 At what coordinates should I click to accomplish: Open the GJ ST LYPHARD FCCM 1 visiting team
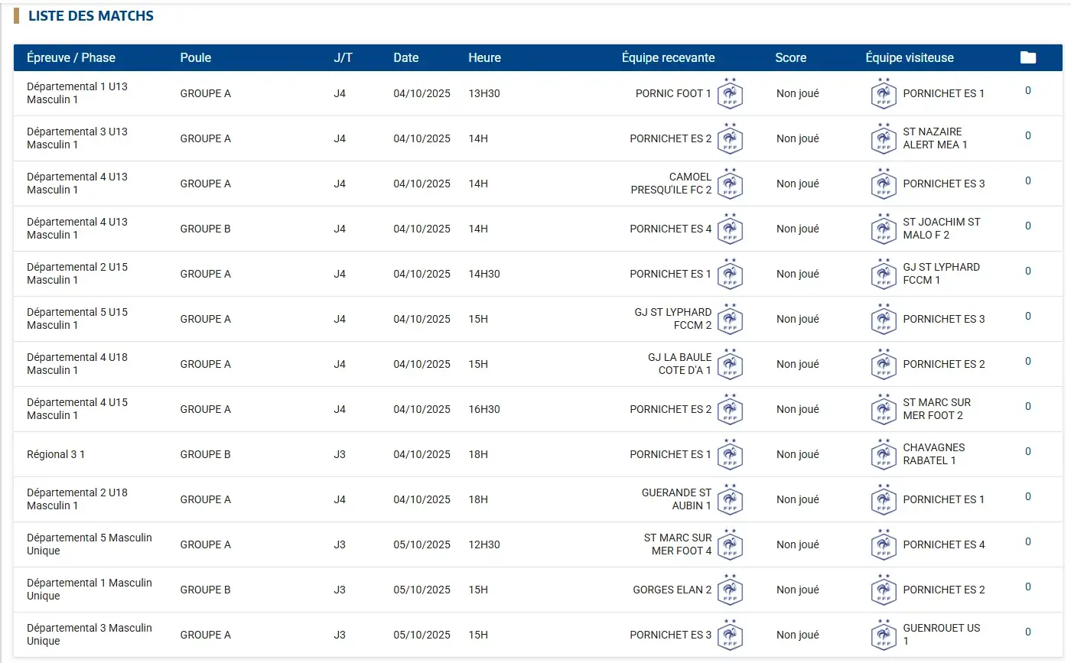point(940,274)
